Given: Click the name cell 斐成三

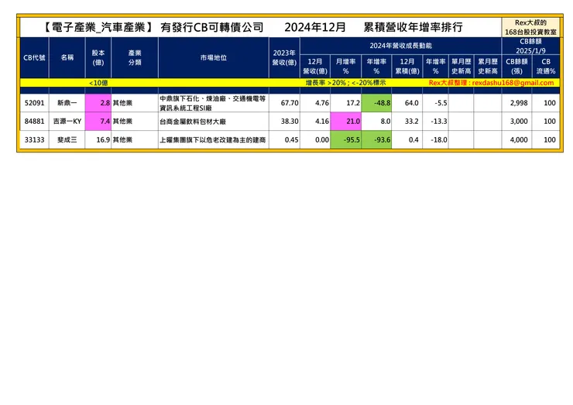Looking at the screenshot, I should click(67, 139).
